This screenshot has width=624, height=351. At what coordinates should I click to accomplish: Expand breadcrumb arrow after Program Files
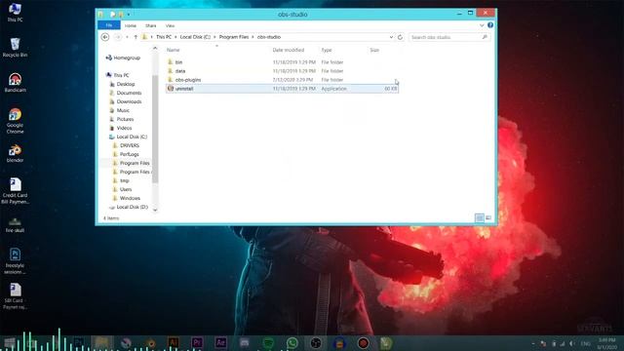pos(253,37)
